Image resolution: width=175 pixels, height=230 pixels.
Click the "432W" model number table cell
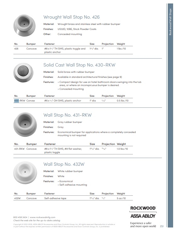pyautogui.click(x=17, y=198)
